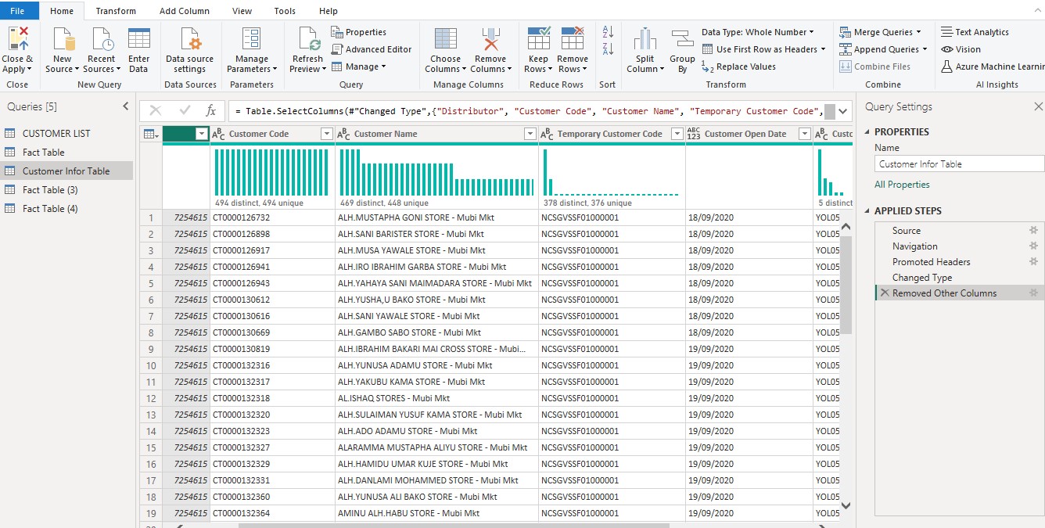The height and width of the screenshot is (528, 1045).
Task: Click the query Name input field
Action: coord(959,164)
